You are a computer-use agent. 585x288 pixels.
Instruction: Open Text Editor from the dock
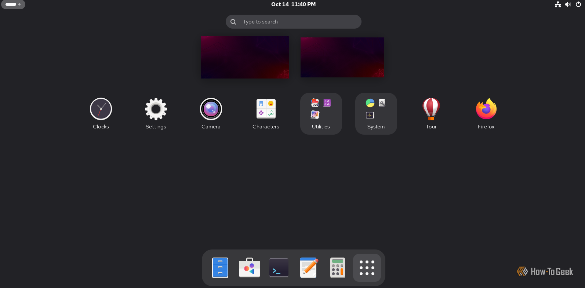[x=308, y=268]
